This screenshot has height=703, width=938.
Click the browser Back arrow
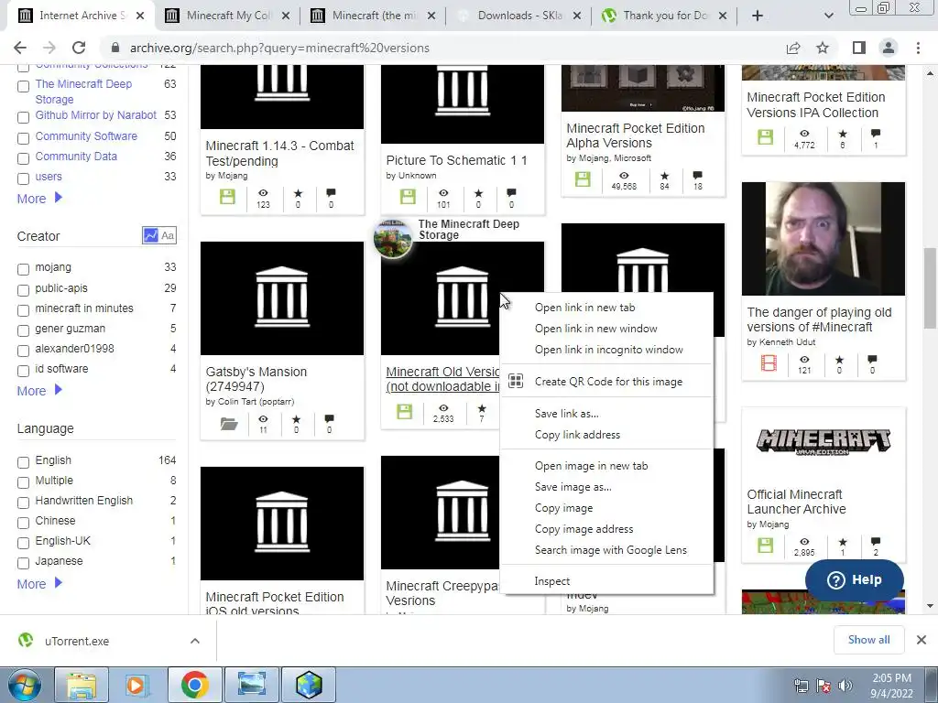pyautogui.click(x=20, y=48)
